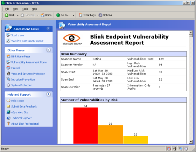Click the virus protection status bar icon
196x152 pixels.
pyautogui.click(x=175, y=149)
